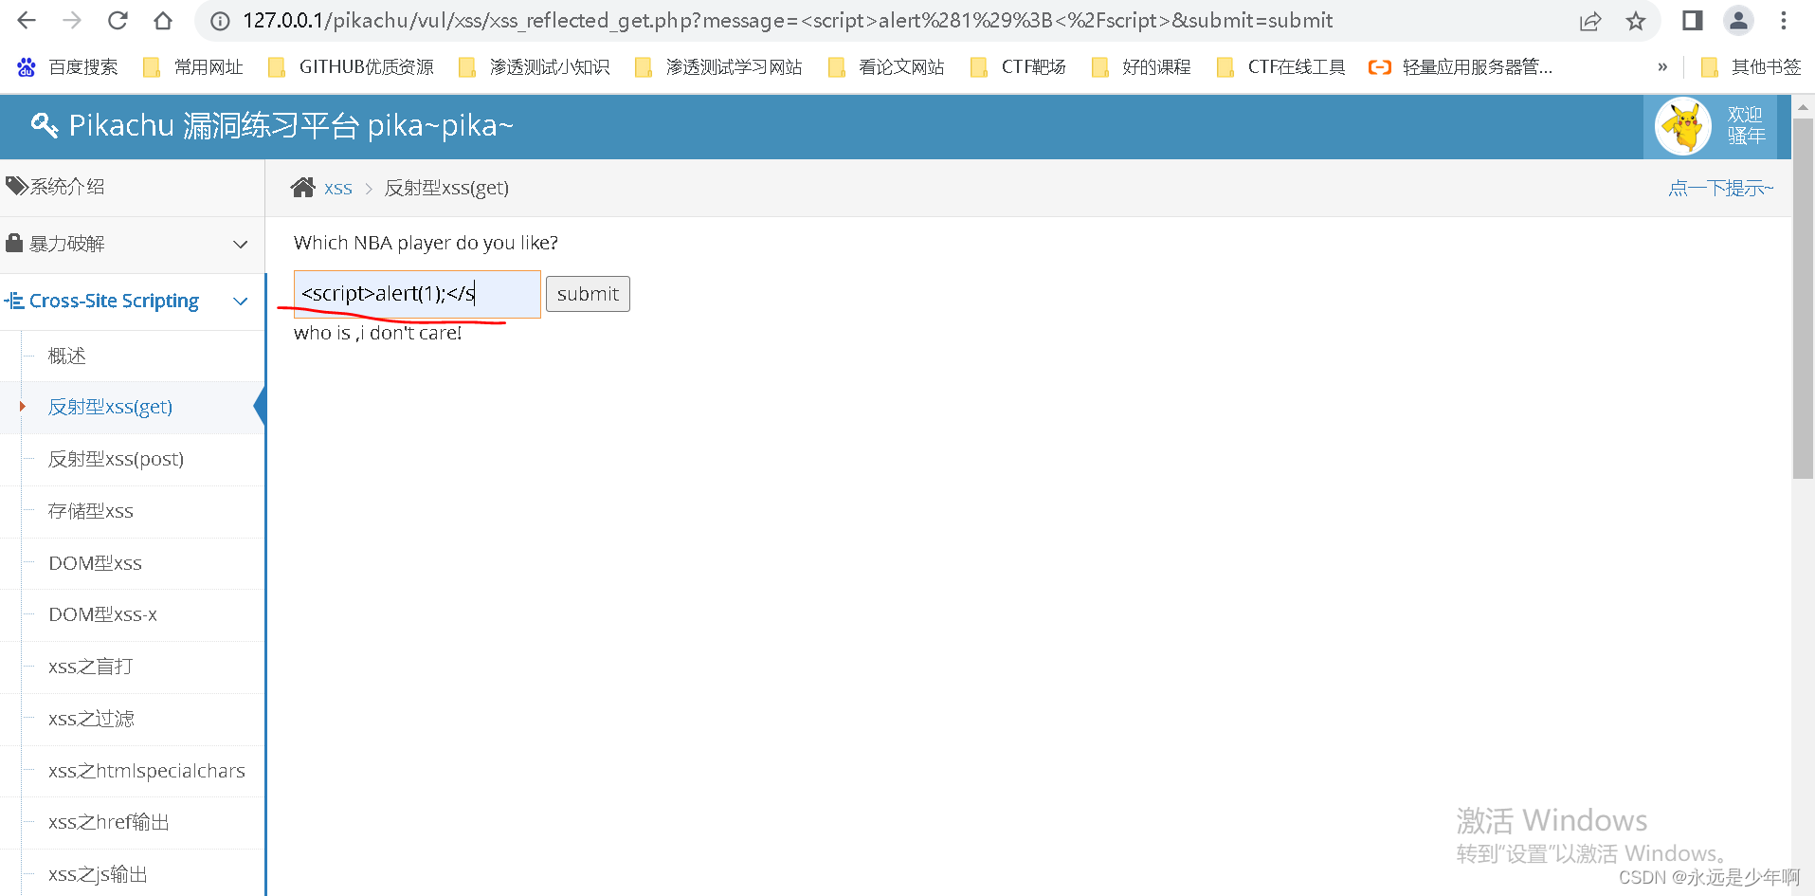The width and height of the screenshot is (1815, 896).
Task: Toggle the browser side panel
Action: (1693, 20)
